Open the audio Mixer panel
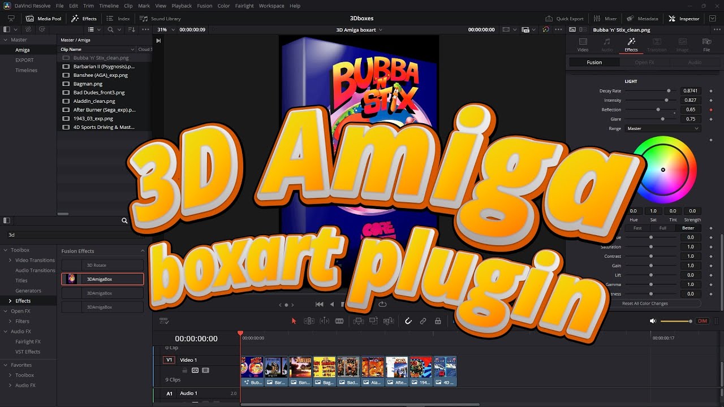Screen dimensions: 724x407 [x=605, y=19]
